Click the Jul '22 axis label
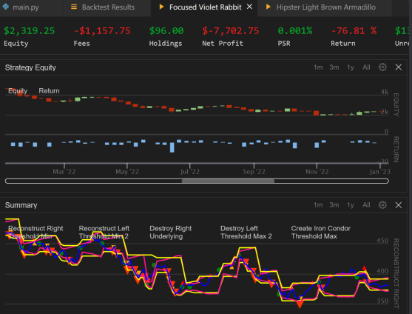This screenshot has height=314, width=412. (x=189, y=172)
